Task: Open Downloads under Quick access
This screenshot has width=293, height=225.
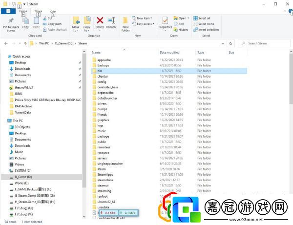Action: (22, 69)
